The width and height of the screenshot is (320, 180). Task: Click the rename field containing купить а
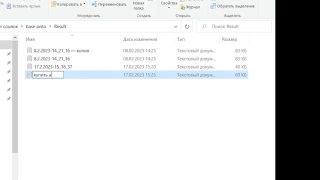[x=48, y=74]
